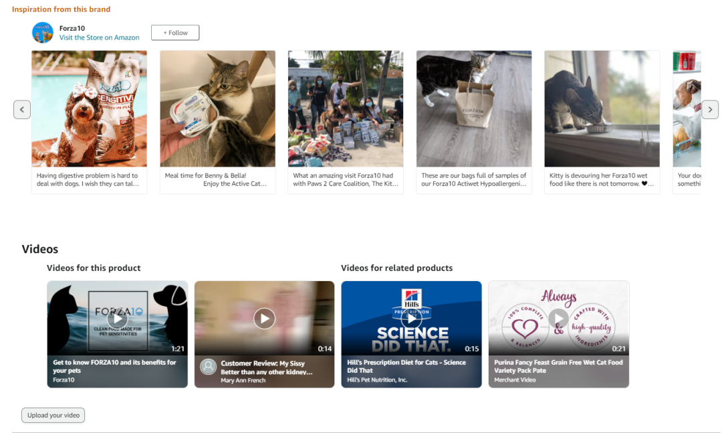The height and width of the screenshot is (433, 722).
Task: Open 'Purina Fancy Feast Grain Free' title
Action: 558,367
